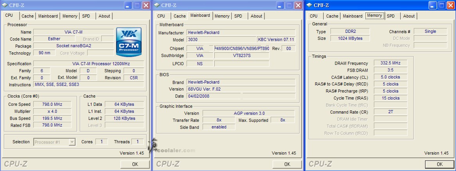Click KBC Version 07.11 field
The height and width of the screenshot is (171, 456).
276,39
